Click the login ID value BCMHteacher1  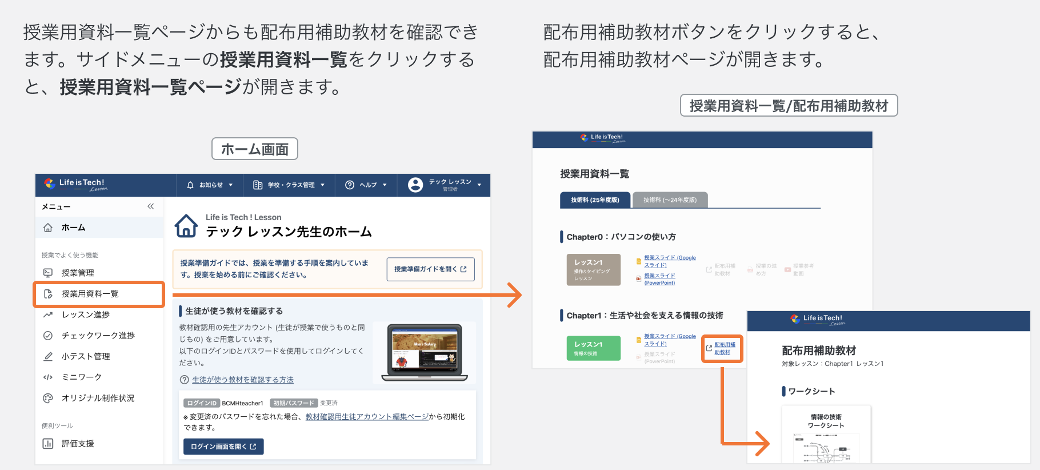pyautogui.click(x=242, y=403)
